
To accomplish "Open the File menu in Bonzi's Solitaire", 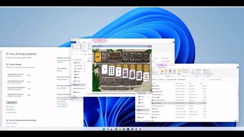I will tap(94, 48).
